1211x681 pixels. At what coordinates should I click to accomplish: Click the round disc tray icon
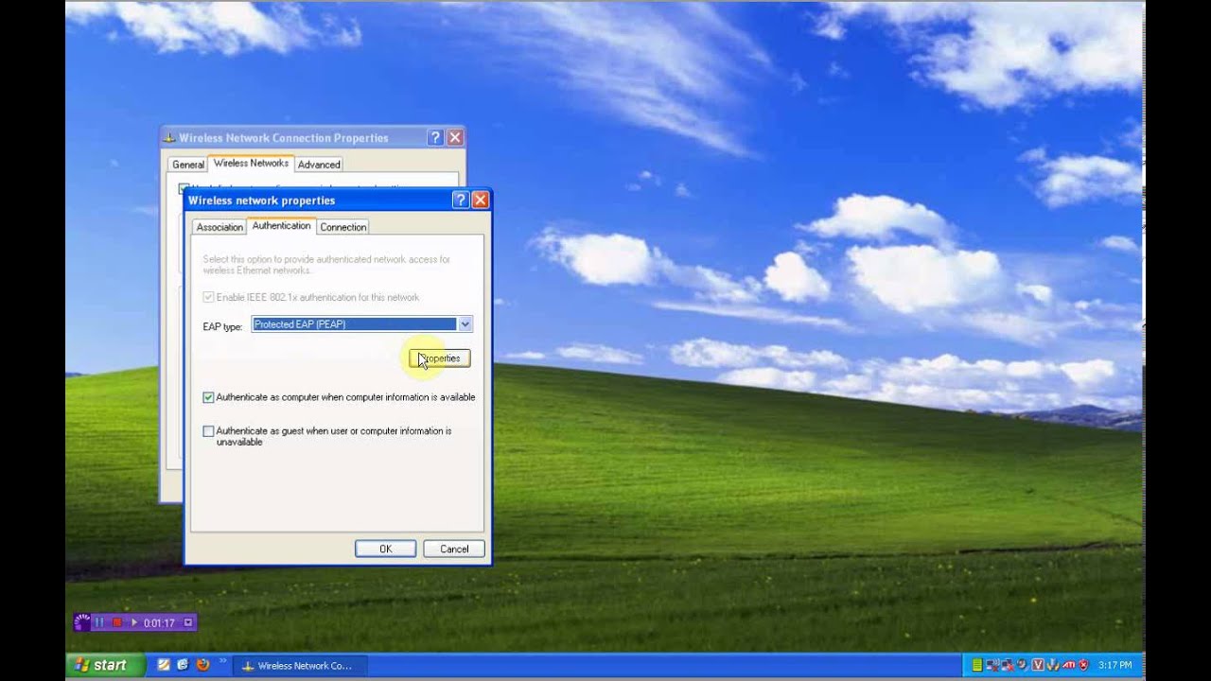click(x=1023, y=665)
